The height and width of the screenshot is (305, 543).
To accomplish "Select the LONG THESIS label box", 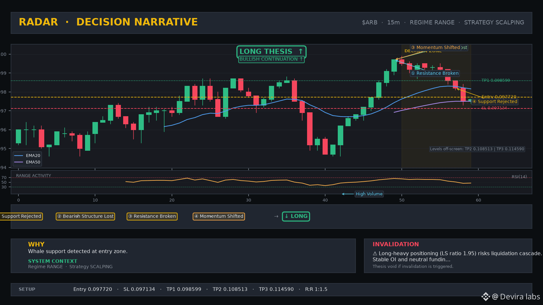I will [271, 51].
